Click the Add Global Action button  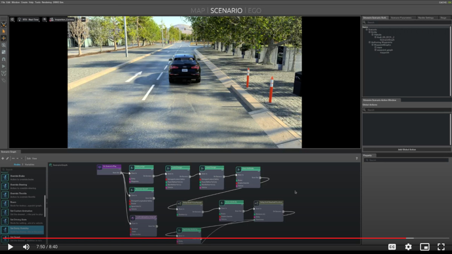tap(407, 150)
